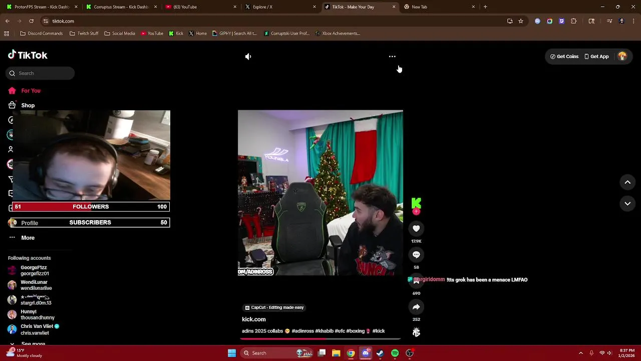Switch to Explore / X tab
The height and width of the screenshot is (361, 641).
point(280,7)
